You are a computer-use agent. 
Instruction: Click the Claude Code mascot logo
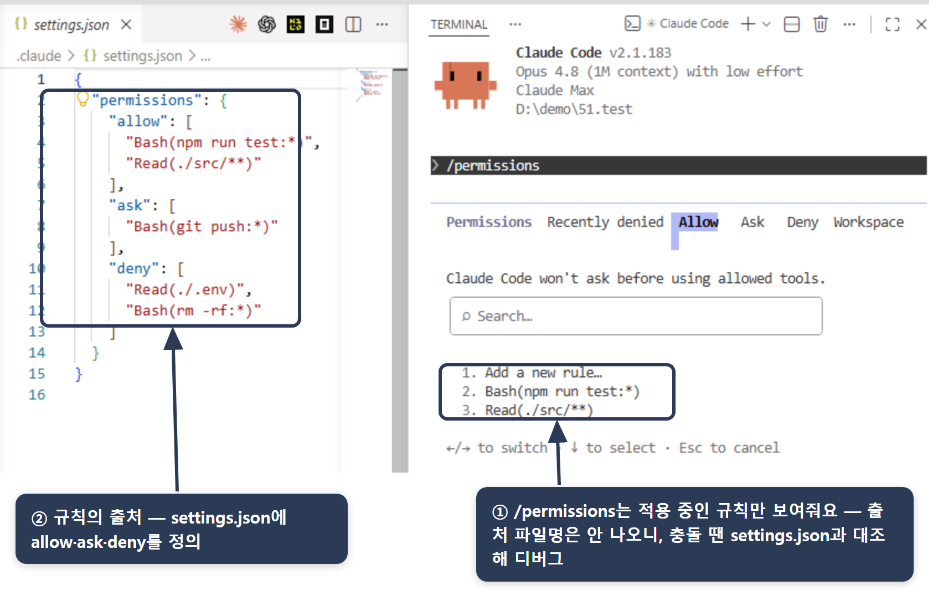pos(466,85)
